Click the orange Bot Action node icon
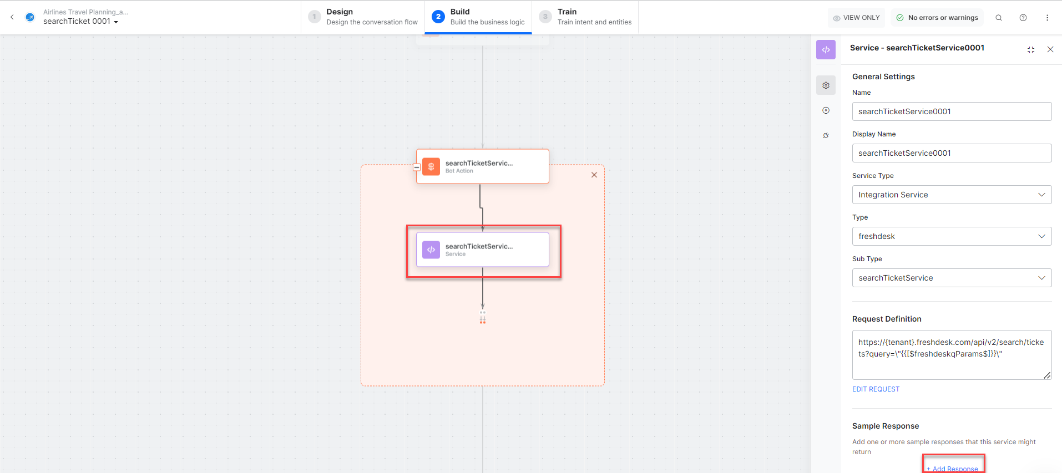 (x=431, y=166)
